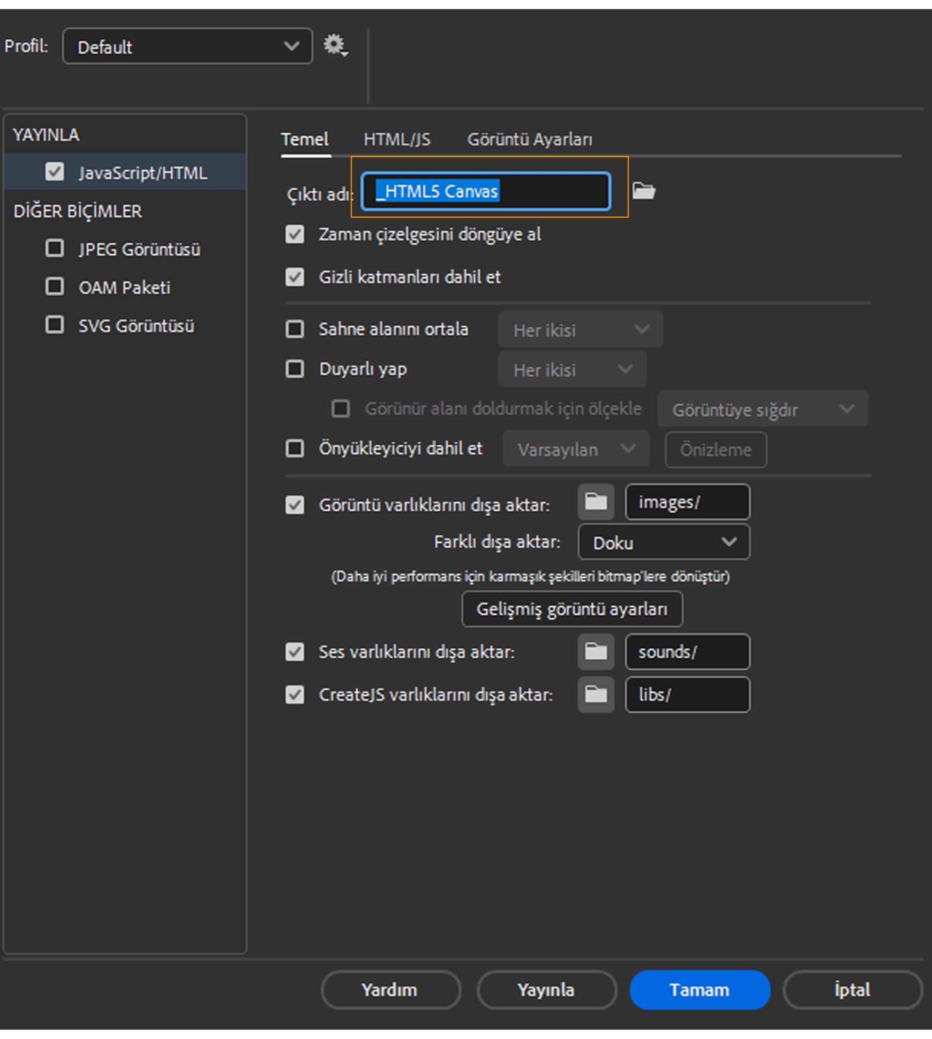Enable the 'Duyarlı yap' checkbox
The image size is (932, 1039).
point(295,369)
